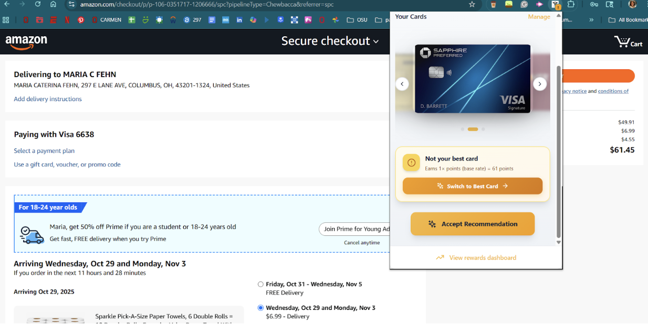Click the address bar URL
648x325 pixels.
point(207,4)
